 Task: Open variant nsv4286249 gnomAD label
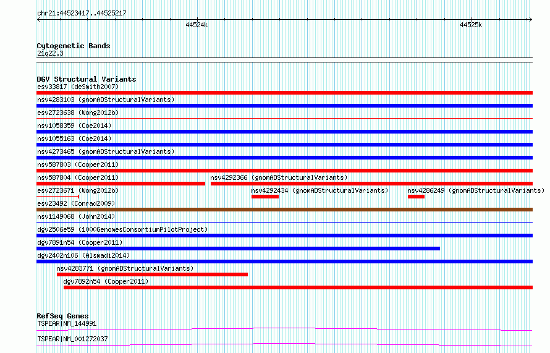tap(476, 190)
